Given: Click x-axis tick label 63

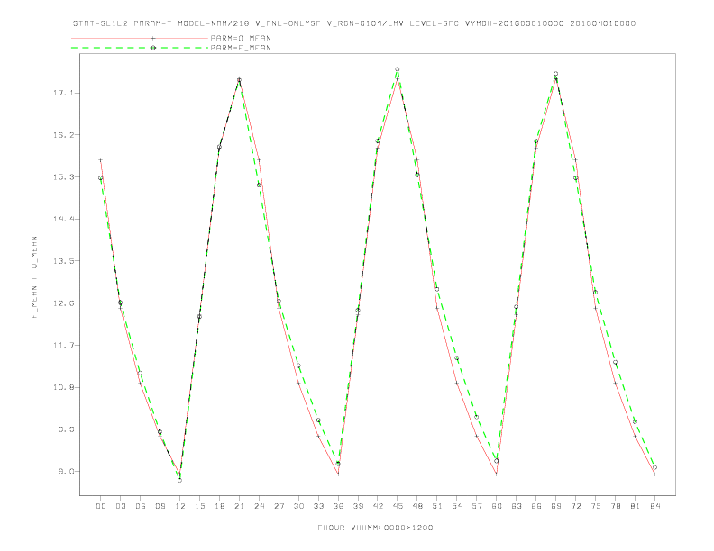Looking at the screenshot, I should [517, 506].
